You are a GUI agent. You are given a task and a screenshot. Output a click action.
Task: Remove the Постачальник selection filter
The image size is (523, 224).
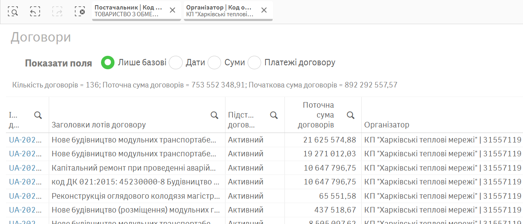(172, 10)
